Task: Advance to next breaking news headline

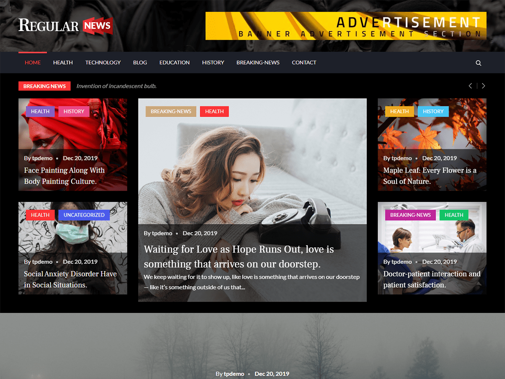Action: (483, 86)
